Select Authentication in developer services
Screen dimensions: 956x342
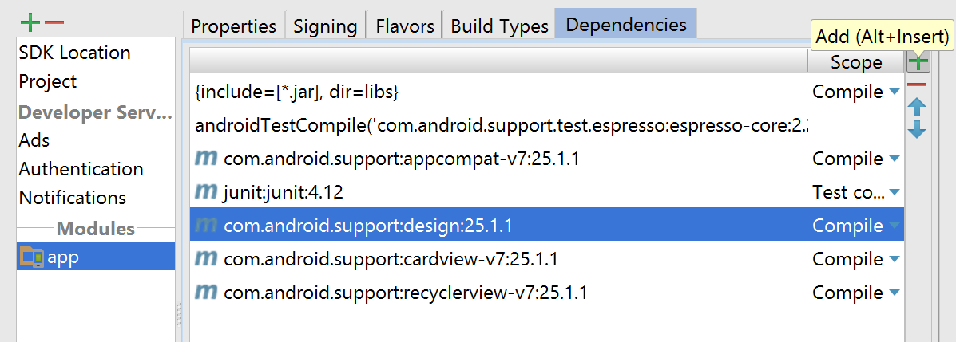click(x=81, y=168)
